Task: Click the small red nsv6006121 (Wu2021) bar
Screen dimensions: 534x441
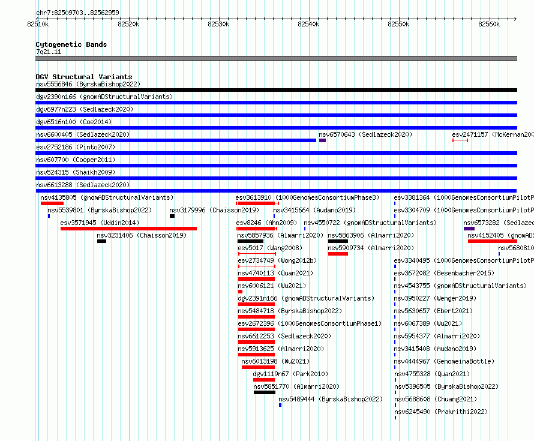Action: pos(240,292)
